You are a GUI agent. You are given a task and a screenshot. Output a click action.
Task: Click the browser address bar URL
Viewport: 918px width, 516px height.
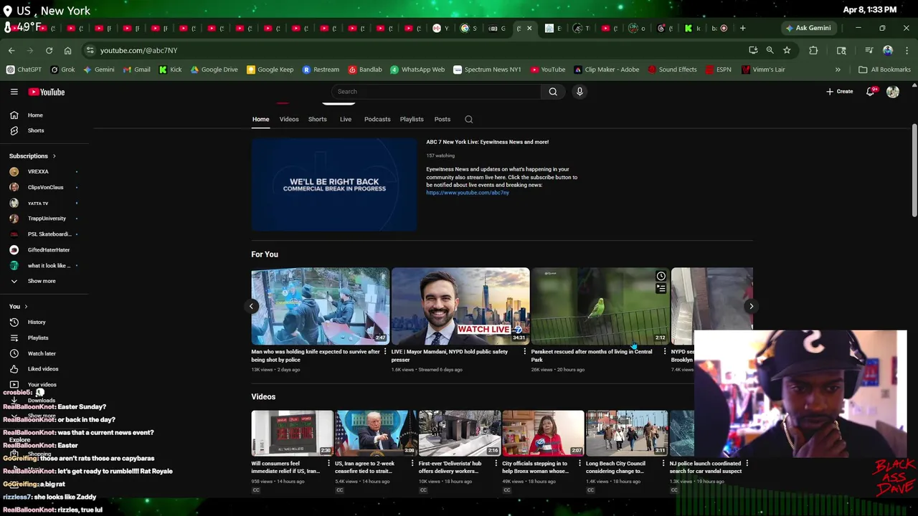[138, 50]
